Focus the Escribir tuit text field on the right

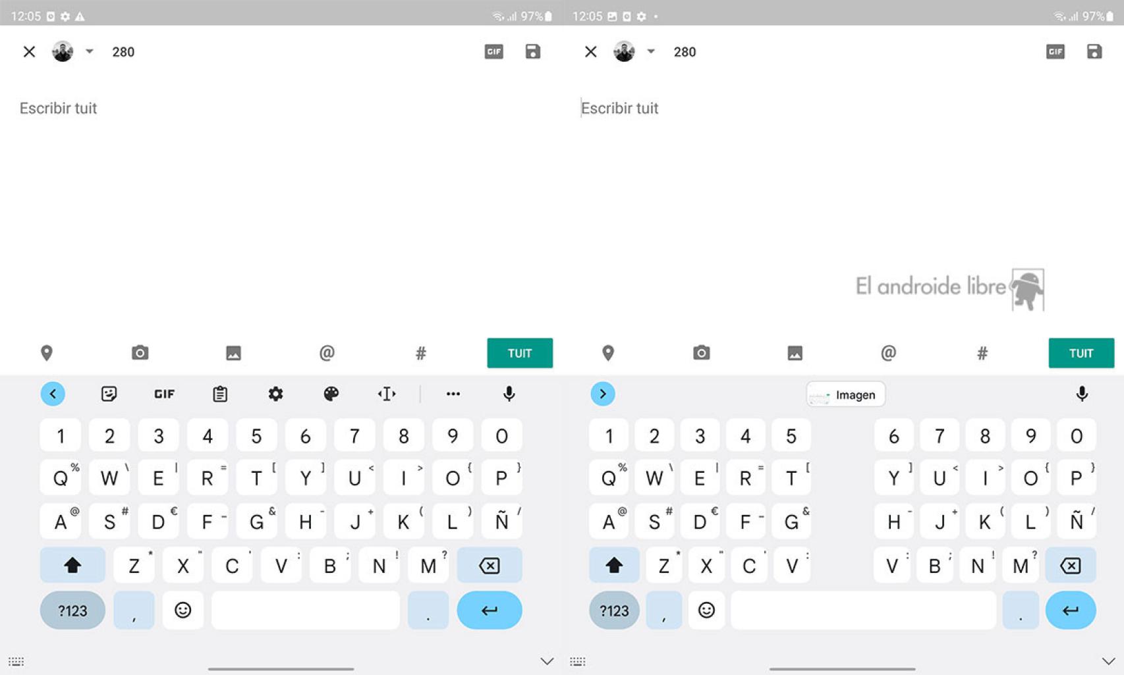click(x=725, y=108)
